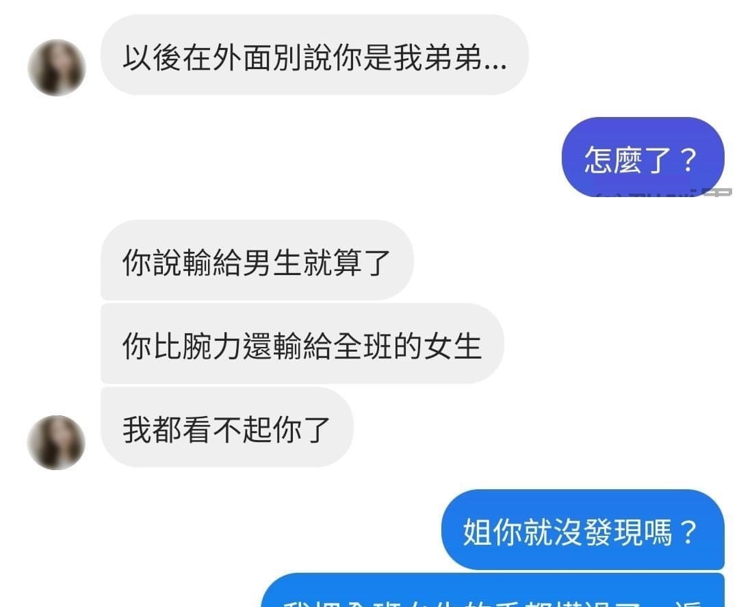Screen dimensions: 739x607
Task: Select the bubble 你說輸給男生就算了
Action: coord(257,259)
